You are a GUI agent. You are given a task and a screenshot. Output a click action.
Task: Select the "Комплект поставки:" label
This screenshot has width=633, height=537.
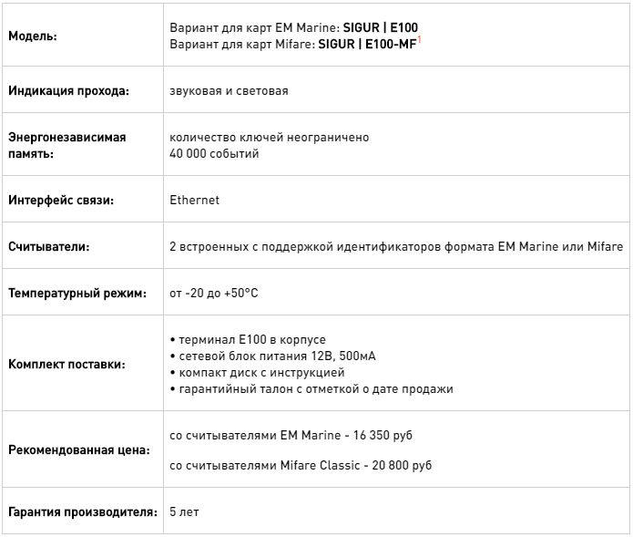(66, 365)
